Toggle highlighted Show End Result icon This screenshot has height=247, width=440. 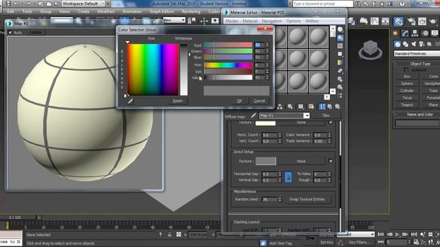tap(322, 107)
